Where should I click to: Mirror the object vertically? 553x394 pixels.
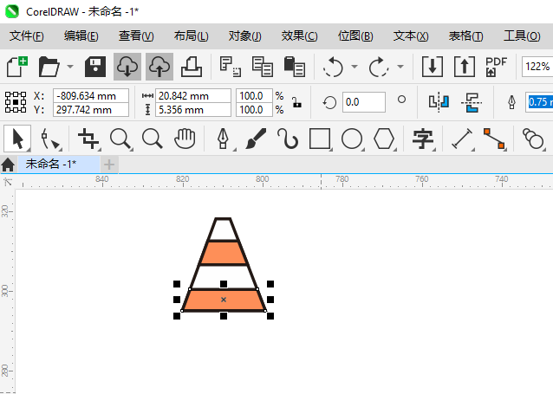pos(472,102)
